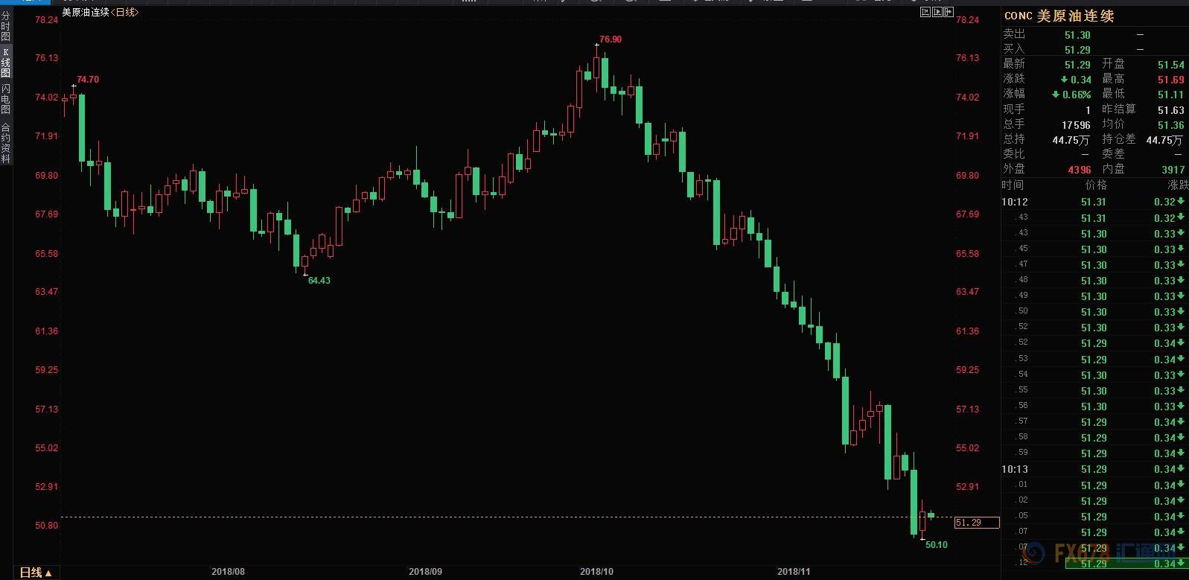The width and height of the screenshot is (1189, 580).
Task: Click the 76.90 high-price marker
Action: tap(611, 39)
